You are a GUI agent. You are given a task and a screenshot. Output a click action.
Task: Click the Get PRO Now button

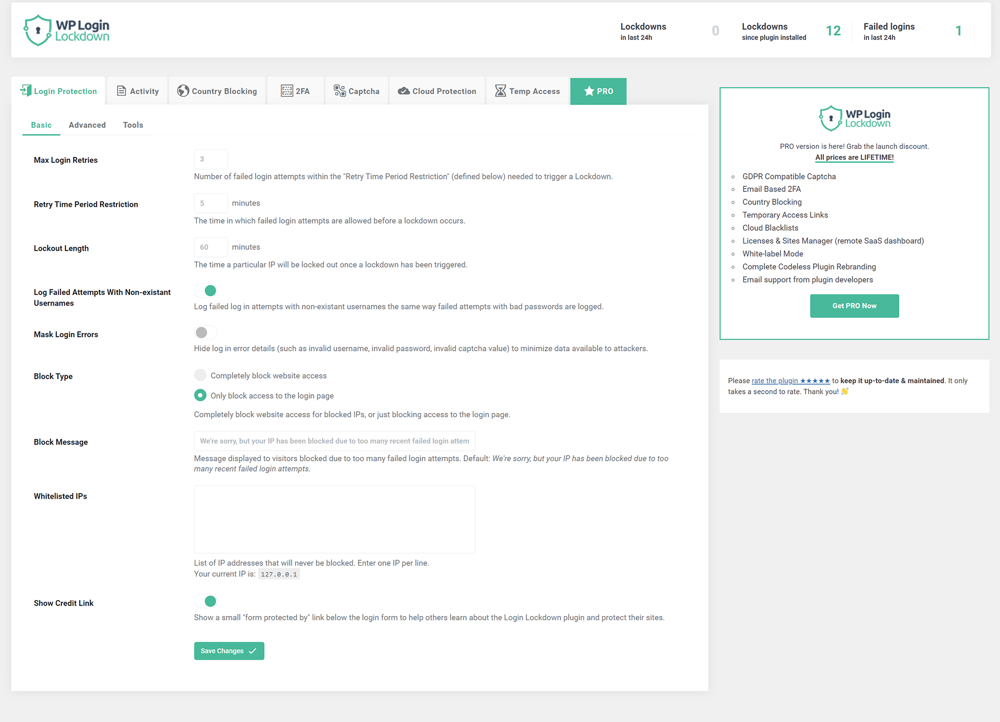[854, 305]
